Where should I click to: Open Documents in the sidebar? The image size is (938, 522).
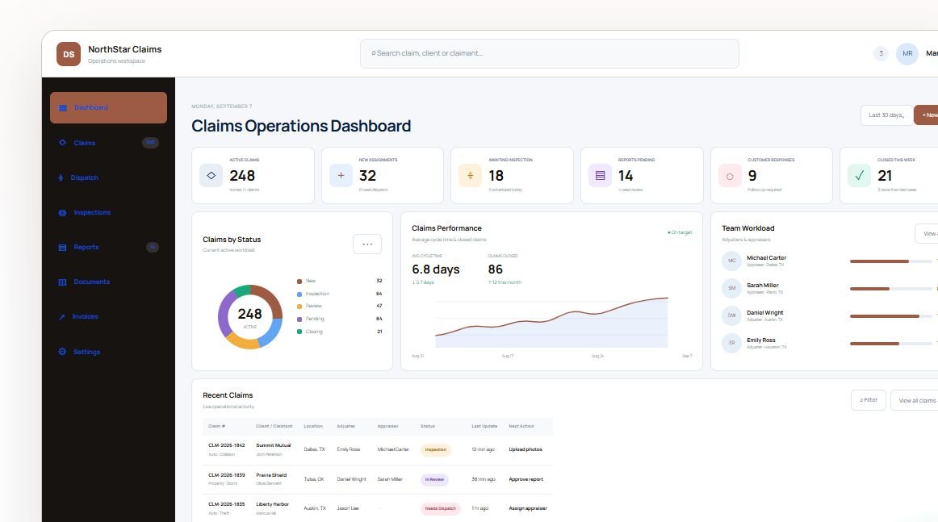click(x=108, y=282)
